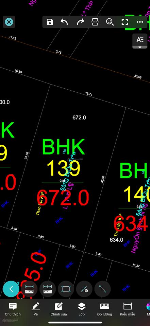The height and width of the screenshot is (326, 150).
Task: Open the Lớp layers panel
Action: click(x=81, y=309)
